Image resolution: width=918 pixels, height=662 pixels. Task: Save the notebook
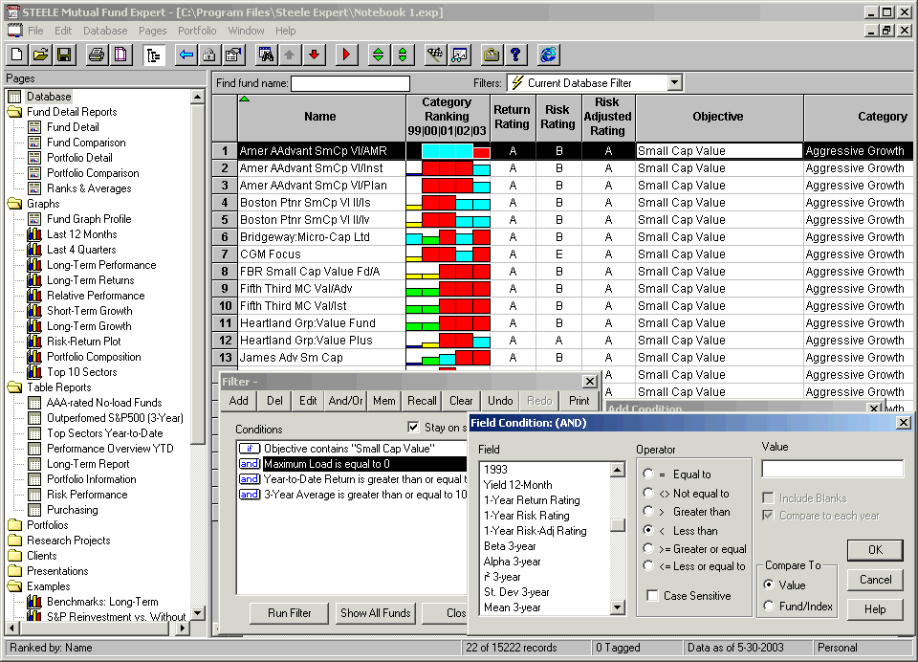[x=65, y=55]
